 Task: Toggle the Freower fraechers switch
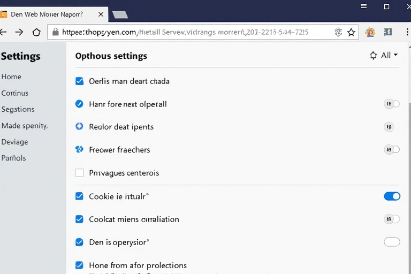(x=392, y=149)
